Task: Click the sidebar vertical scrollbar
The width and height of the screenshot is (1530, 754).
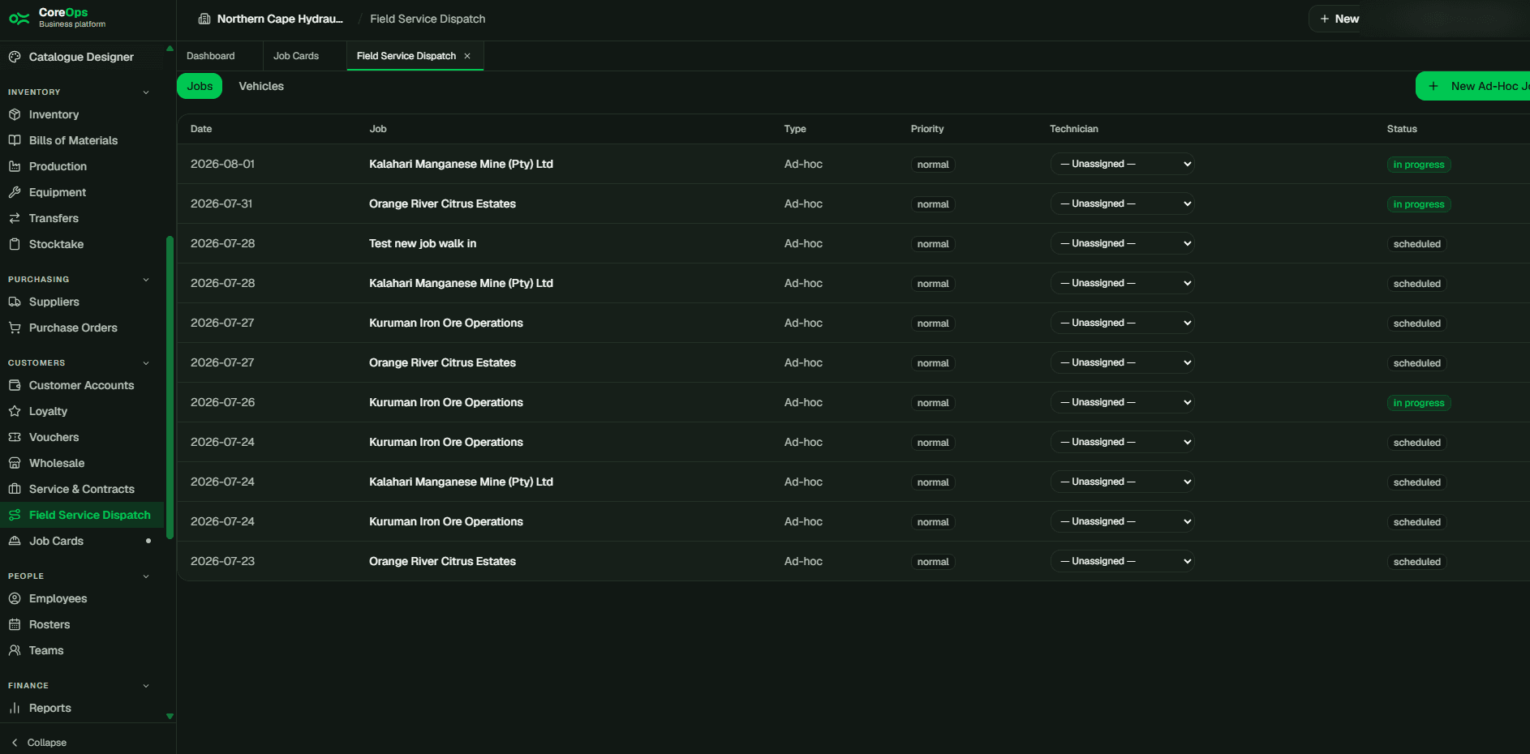Action: pyautogui.click(x=170, y=388)
